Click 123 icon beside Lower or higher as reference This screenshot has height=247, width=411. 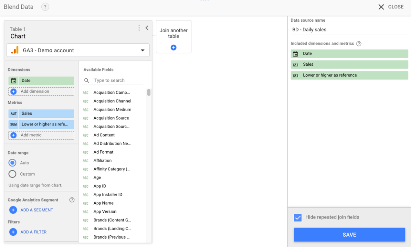pyautogui.click(x=295, y=75)
